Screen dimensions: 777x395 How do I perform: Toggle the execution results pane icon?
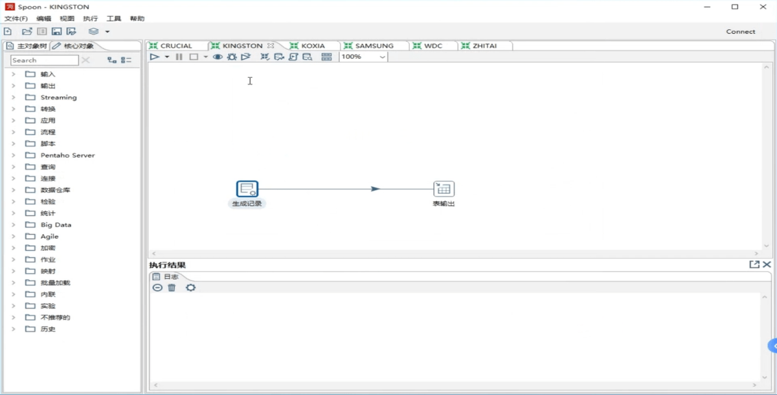326,57
